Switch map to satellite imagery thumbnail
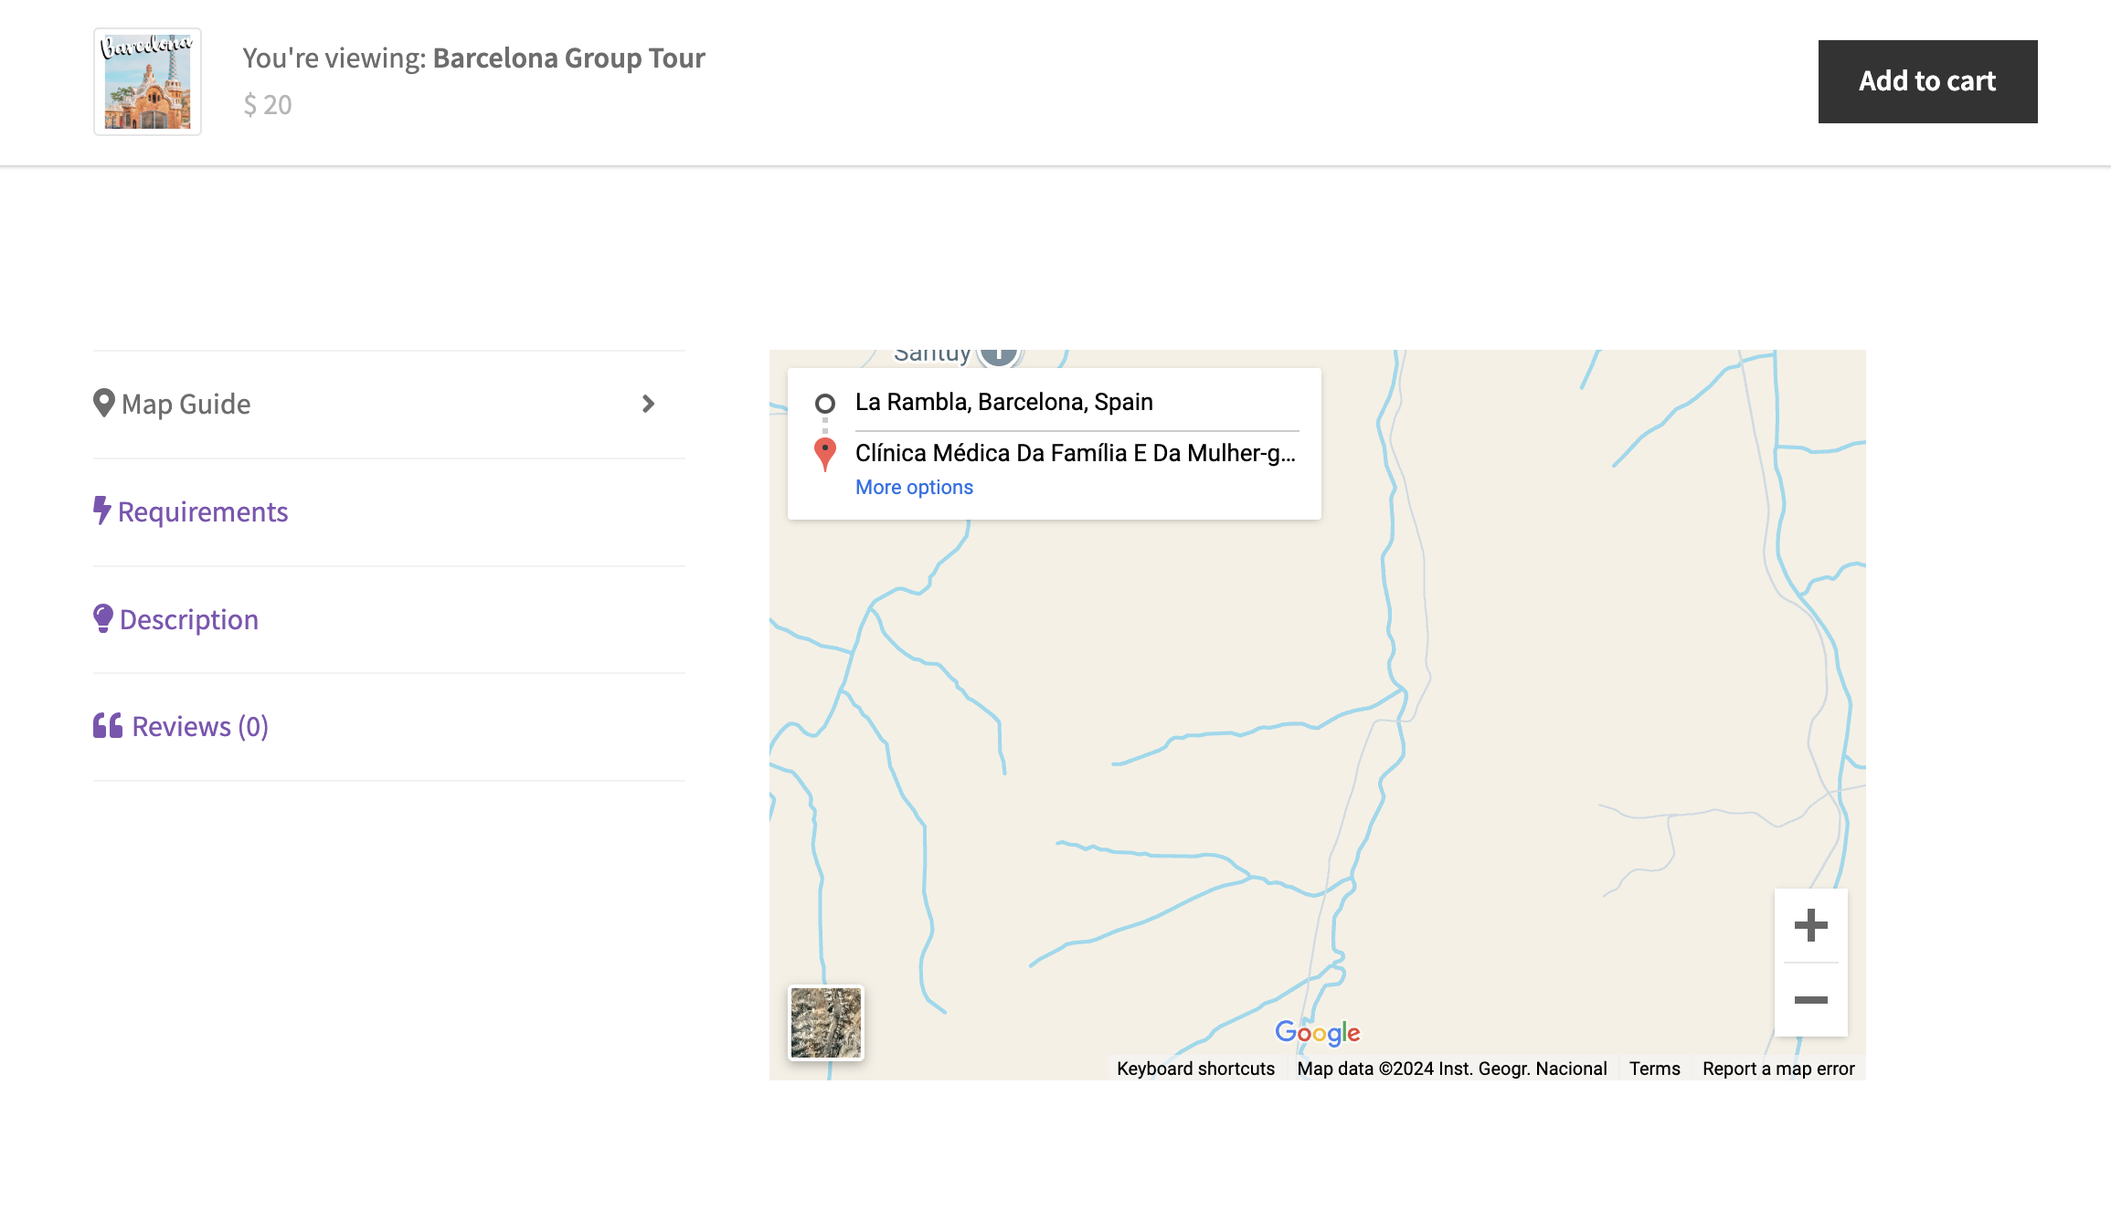Image resolution: width=2111 pixels, height=1211 pixels. click(825, 1023)
